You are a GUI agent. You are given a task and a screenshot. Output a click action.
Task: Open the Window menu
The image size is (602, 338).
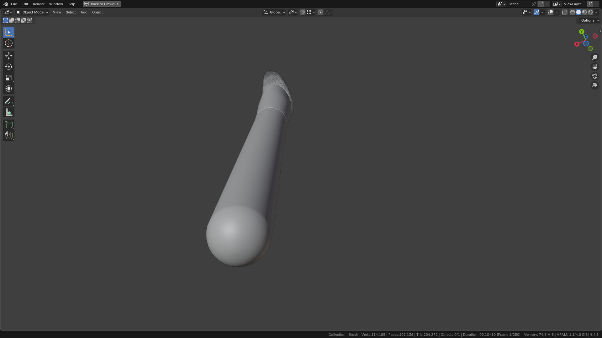point(56,4)
